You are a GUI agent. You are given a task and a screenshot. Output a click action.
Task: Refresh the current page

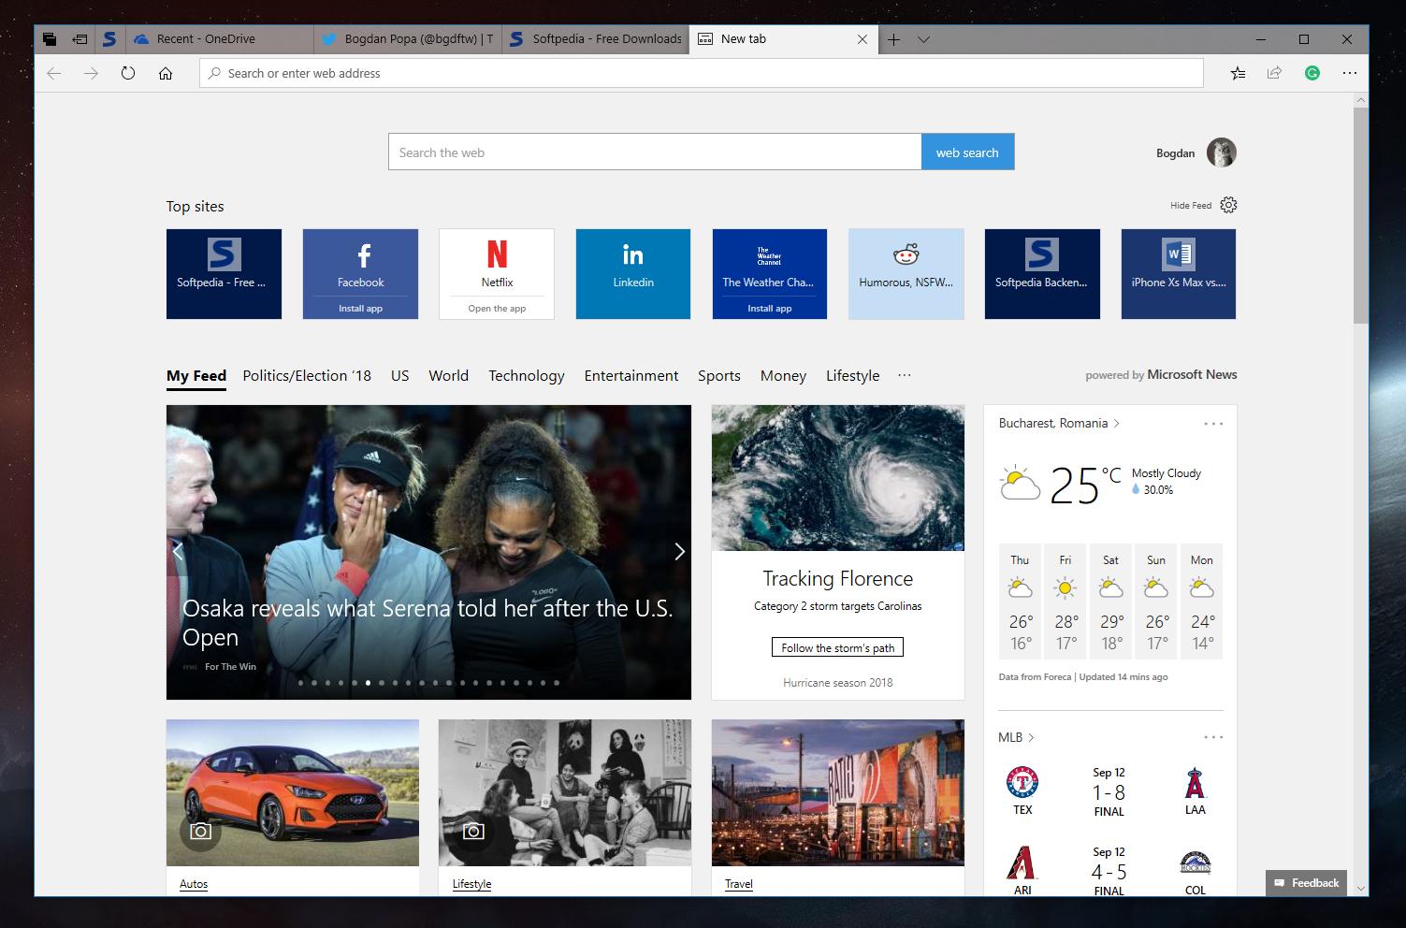tap(128, 73)
